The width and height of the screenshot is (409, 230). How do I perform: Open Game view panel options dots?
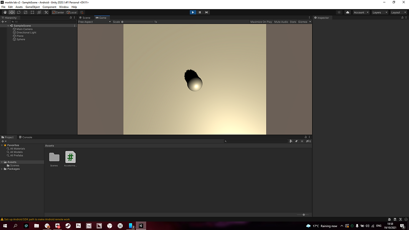(309, 18)
